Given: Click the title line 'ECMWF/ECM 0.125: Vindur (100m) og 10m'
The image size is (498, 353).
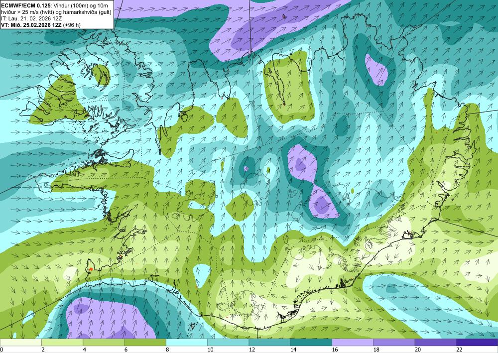Looking at the screenshot, I should [x=55, y=5].
